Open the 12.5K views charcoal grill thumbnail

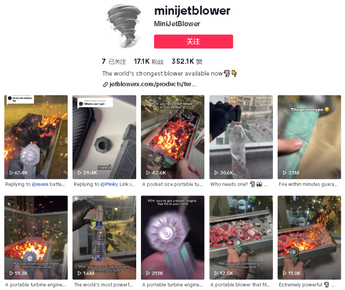coord(241,238)
